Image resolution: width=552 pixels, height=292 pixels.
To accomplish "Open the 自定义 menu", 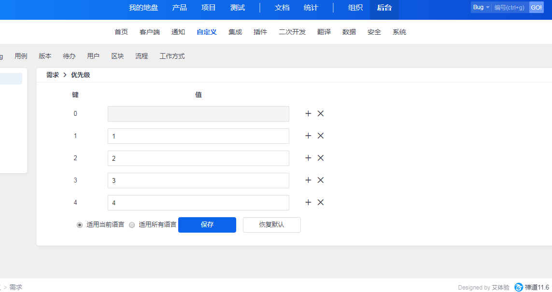I will 207,32.
